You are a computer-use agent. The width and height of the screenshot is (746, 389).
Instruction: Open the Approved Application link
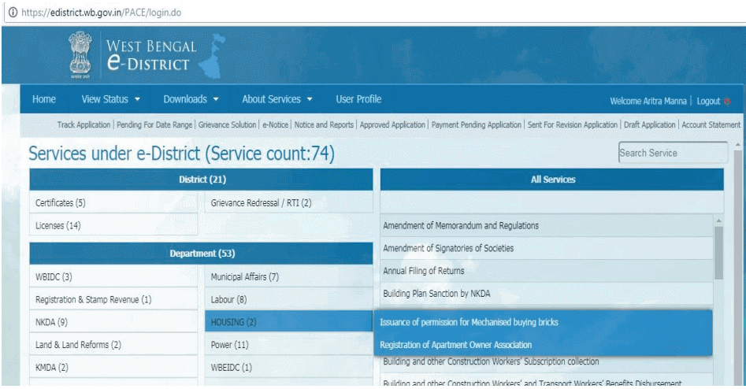coord(392,124)
